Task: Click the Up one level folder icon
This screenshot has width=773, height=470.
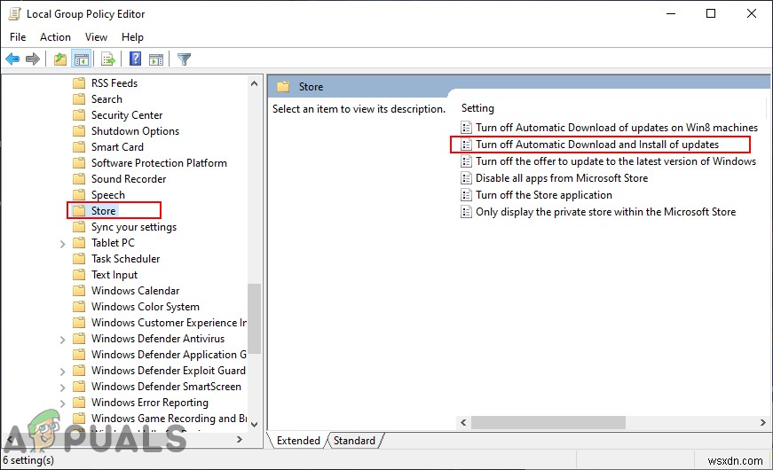Action: click(x=60, y=59)
